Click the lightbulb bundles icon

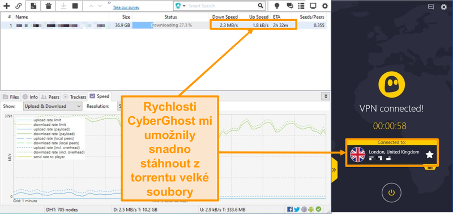[277, 6]
